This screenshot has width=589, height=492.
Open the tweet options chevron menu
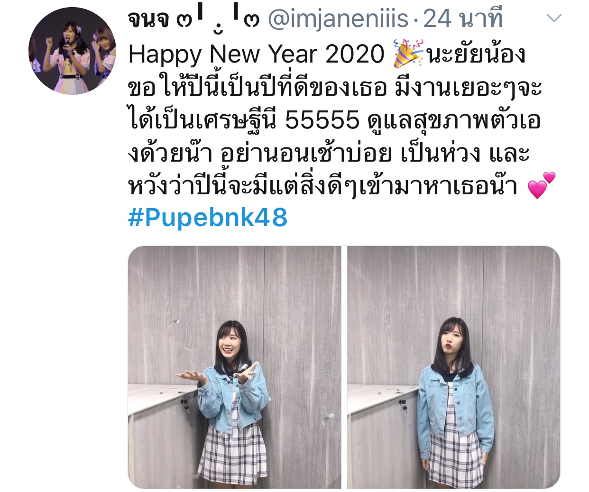point(554,19)
